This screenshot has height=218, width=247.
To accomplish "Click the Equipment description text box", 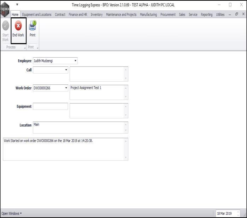I will click(99, 111).
